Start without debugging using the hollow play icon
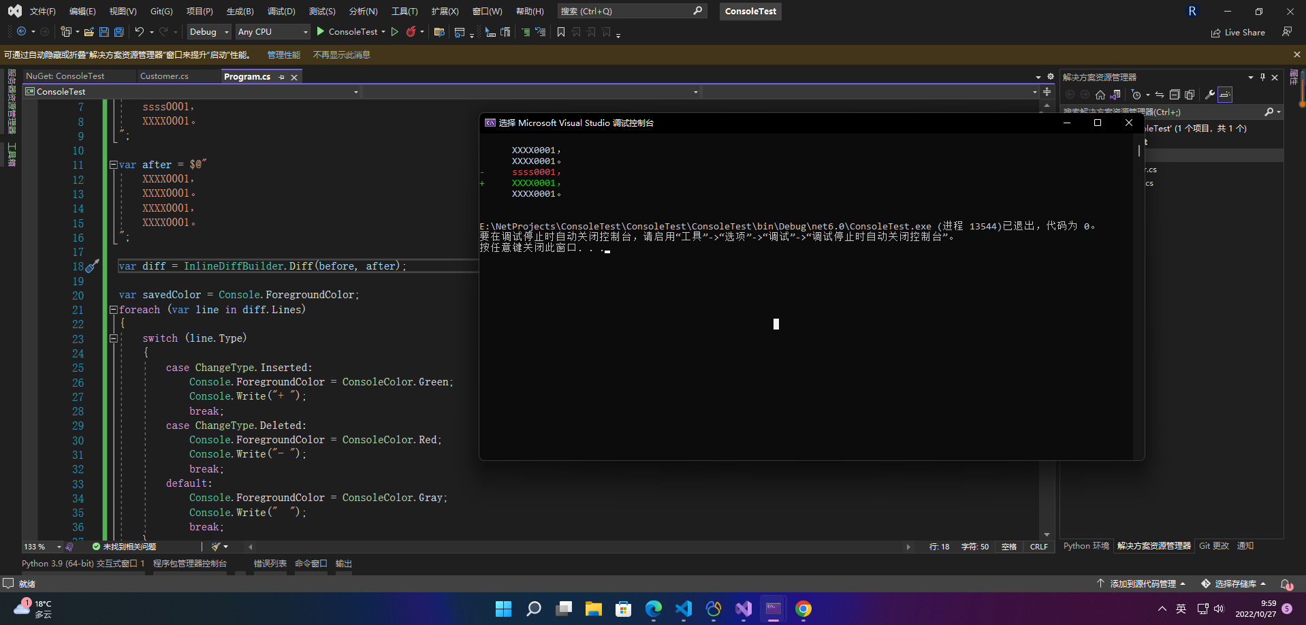Viewport: 1306px width, 625px height. point(394,31)
